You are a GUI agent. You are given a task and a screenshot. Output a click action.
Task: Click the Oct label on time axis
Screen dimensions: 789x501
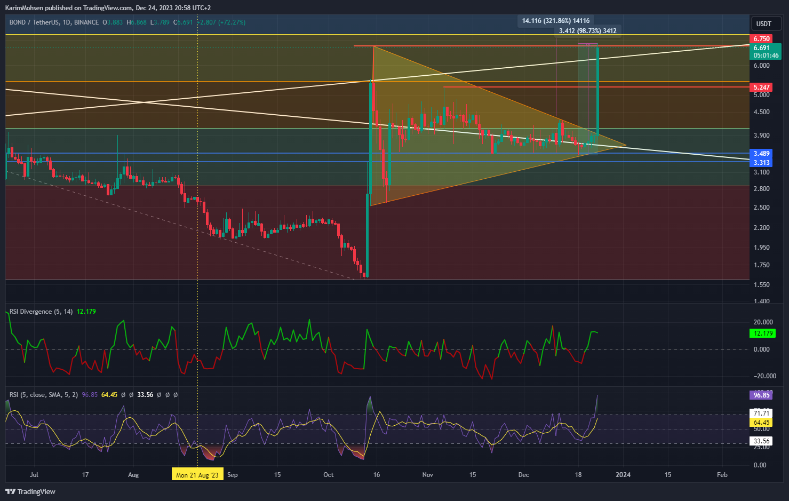point(329,475)
